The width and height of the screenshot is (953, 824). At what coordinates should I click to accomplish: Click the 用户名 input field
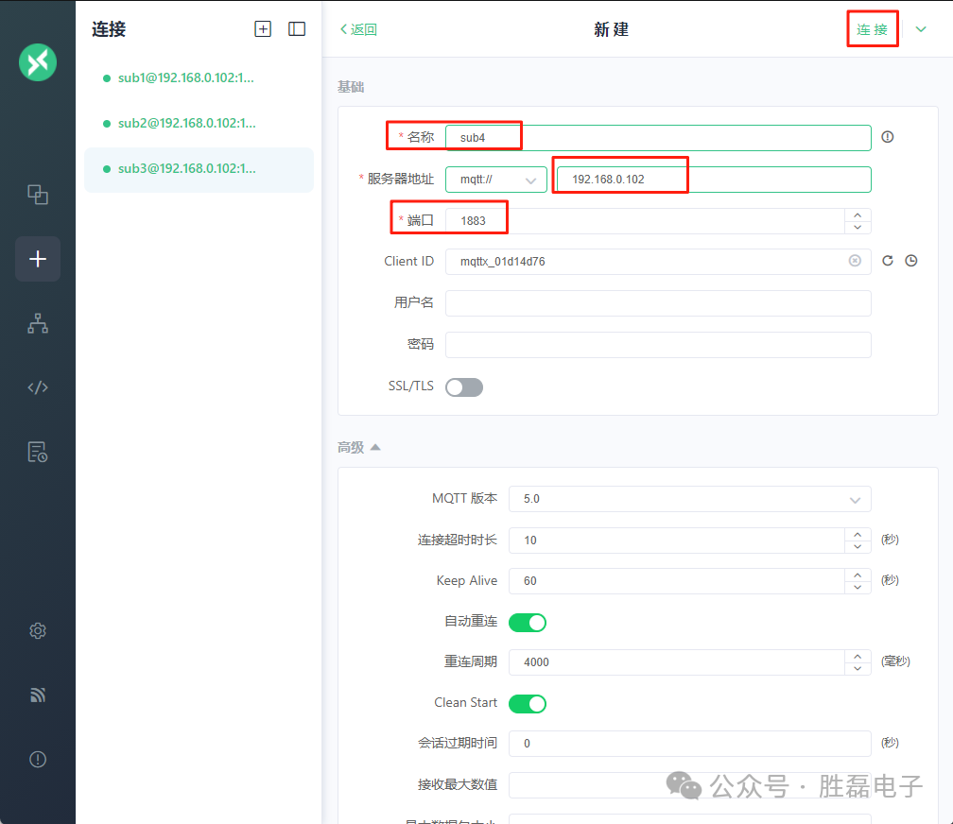click(x=658, y=303)
